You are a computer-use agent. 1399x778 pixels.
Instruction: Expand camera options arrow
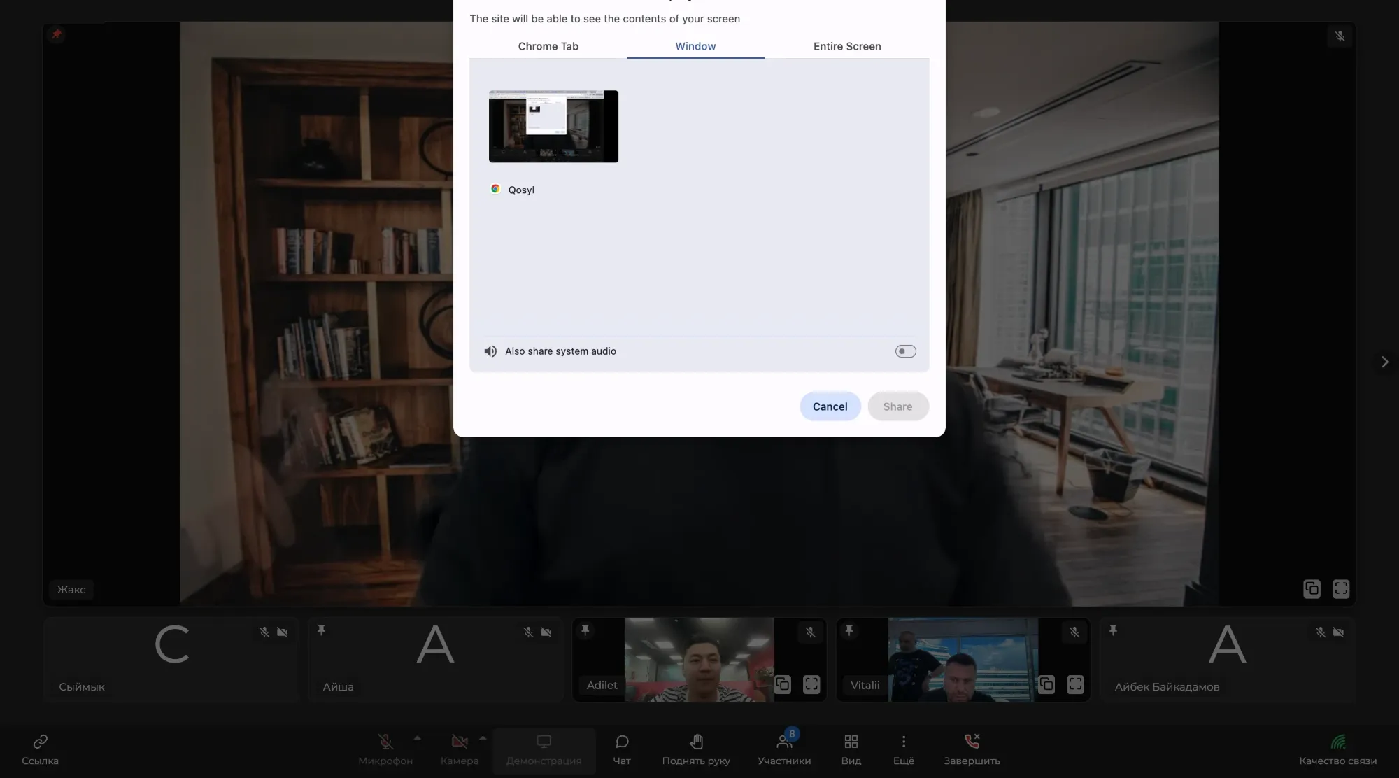pyautogui.click(x=483, y=737)
